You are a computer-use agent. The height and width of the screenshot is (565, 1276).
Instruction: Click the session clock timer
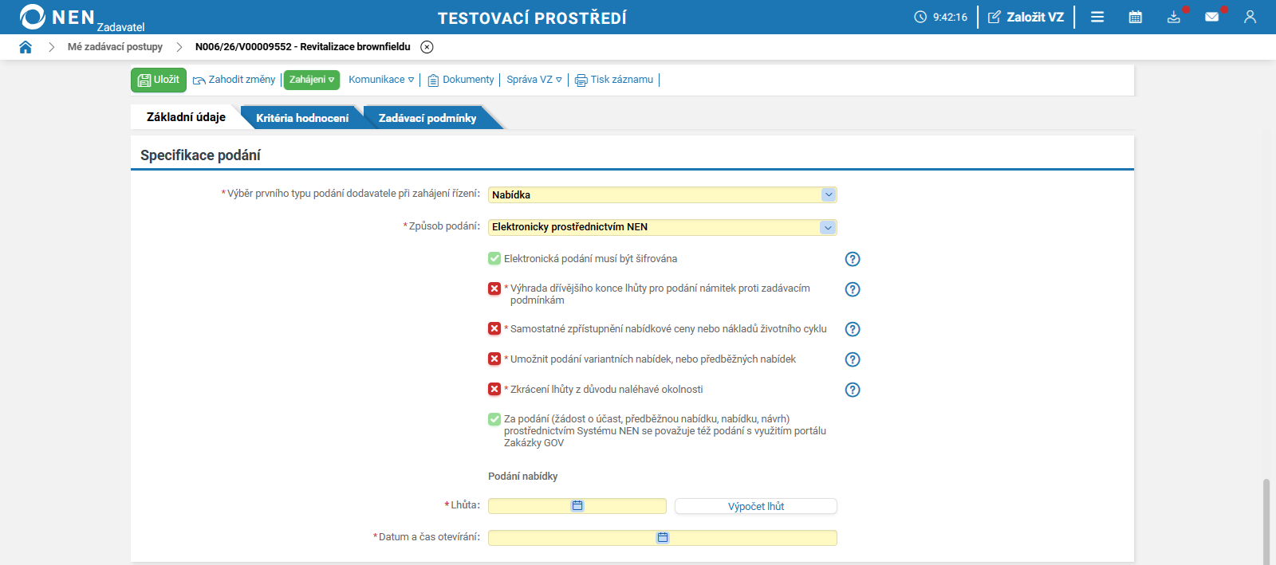pos(941,17)
